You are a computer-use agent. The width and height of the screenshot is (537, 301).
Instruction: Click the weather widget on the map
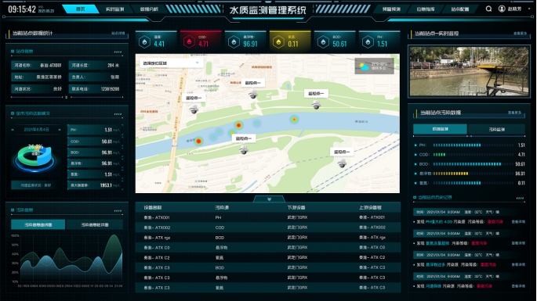[374, 66]
